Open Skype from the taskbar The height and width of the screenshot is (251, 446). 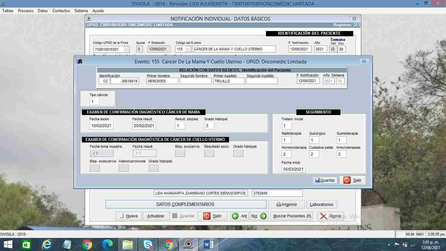point(148,244)
